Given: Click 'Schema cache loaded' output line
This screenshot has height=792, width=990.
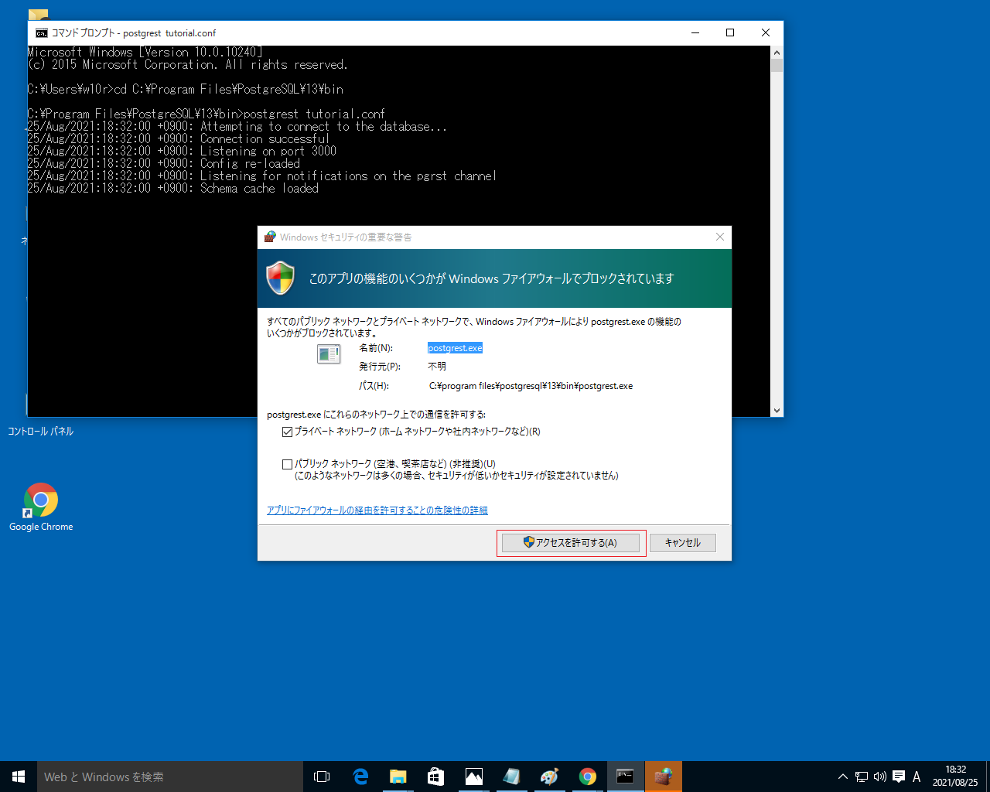Looking at the screenshot, I should (173, 188).
